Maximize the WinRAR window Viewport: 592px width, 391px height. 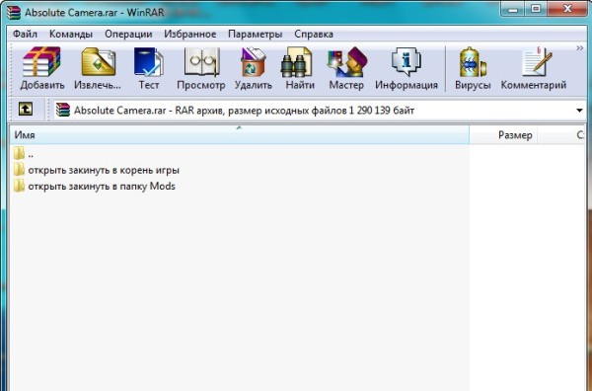(x=536, y=9)
